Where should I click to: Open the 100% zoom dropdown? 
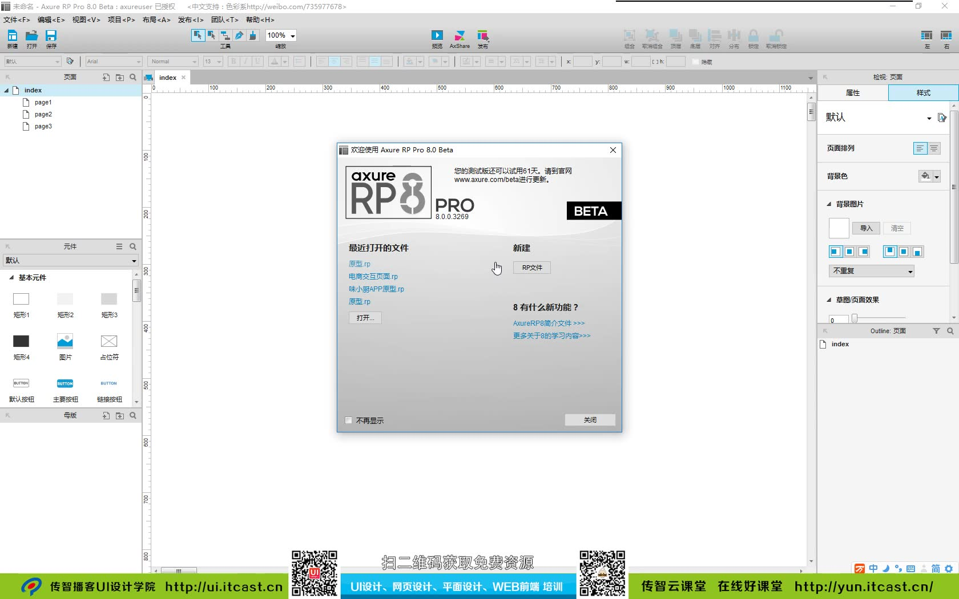[292, 36]
